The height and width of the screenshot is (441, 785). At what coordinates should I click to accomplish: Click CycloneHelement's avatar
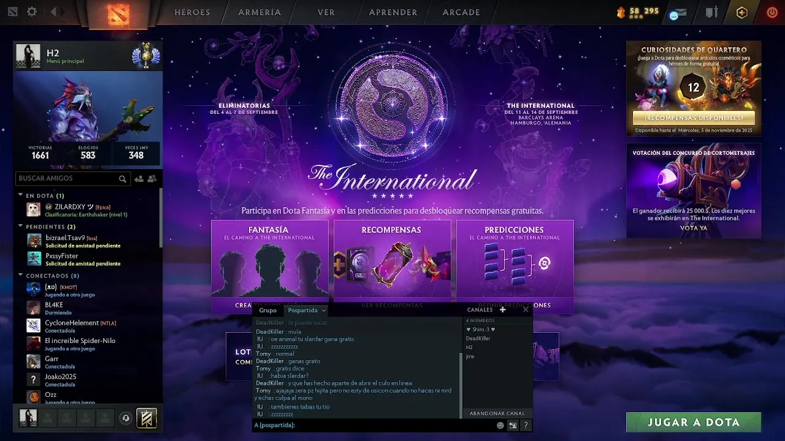(34, 326)
